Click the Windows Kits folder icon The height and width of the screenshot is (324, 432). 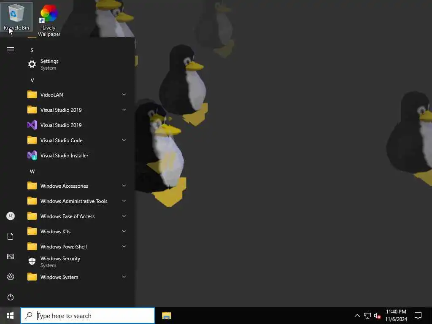point(32,232)
